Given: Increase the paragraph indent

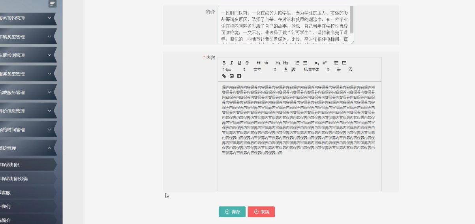Looking at the screenshot, I should (344, 63).
